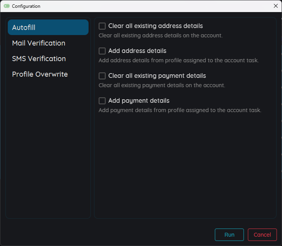
Task: Click the red Cancel button
Action: (x=262, y=235)
